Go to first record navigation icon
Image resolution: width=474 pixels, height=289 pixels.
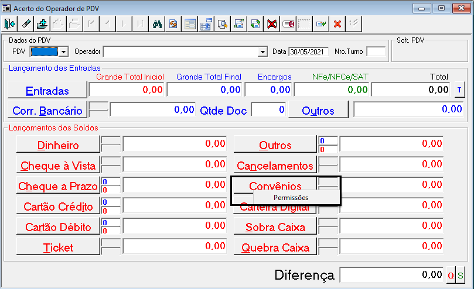(x=91, y=24)
